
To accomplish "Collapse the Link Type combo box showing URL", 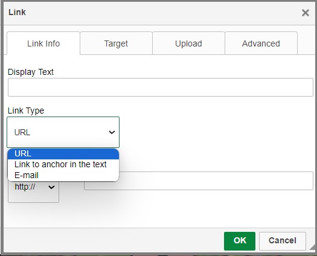I will pos(63,132).
